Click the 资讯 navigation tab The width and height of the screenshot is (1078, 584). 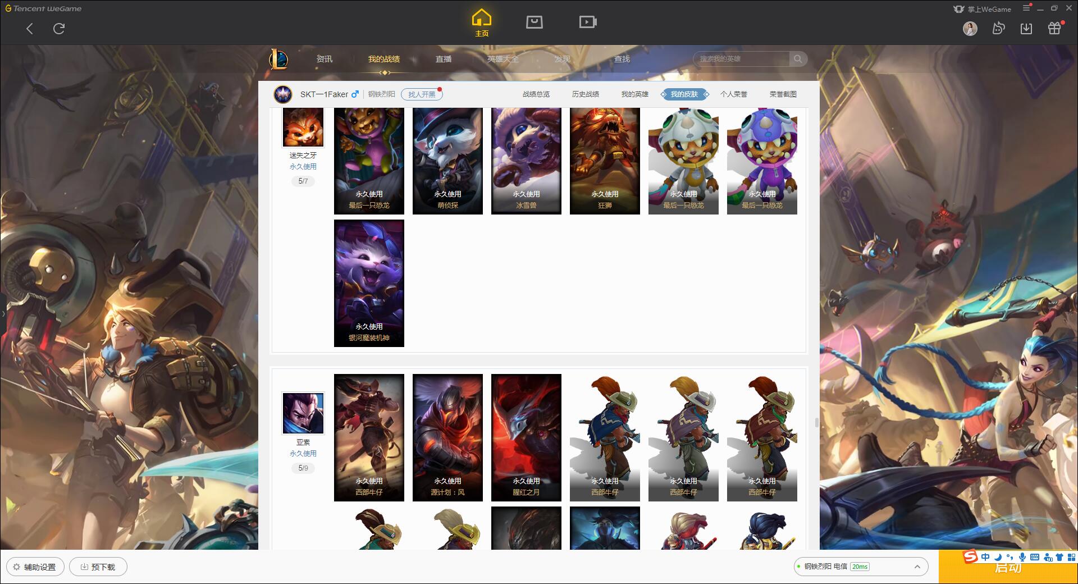(x=325, y=59)
